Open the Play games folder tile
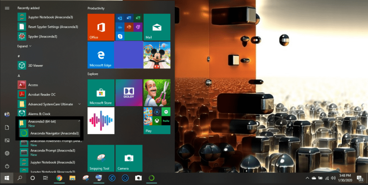This screenshot has height=185, width=368. pyautogui.click(x=156, y=120)
